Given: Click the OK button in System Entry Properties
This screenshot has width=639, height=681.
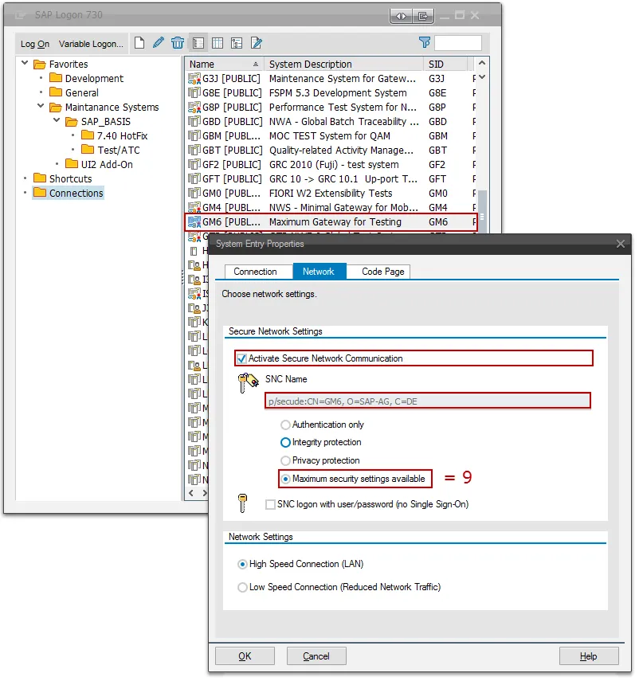Looking at the screenshot, I should point(244,656).
